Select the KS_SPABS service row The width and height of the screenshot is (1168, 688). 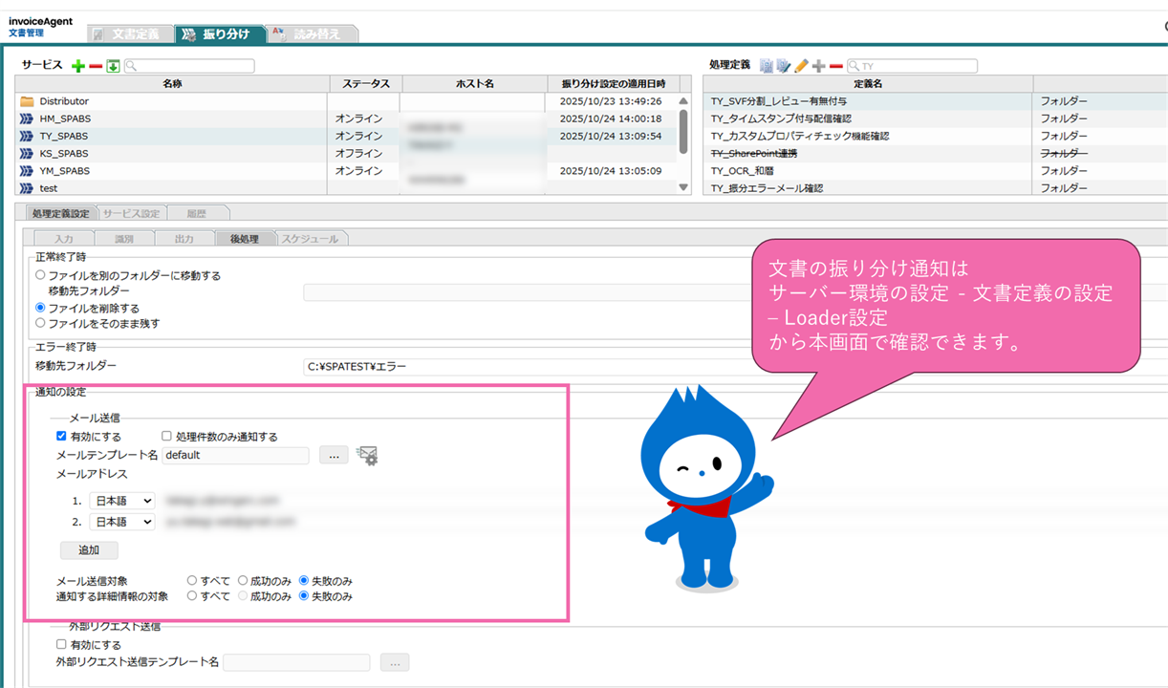pyautogui.click(x=65, y=153)
